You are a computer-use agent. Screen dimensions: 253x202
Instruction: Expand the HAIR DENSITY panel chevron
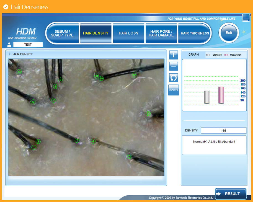[x=10, y=54]
